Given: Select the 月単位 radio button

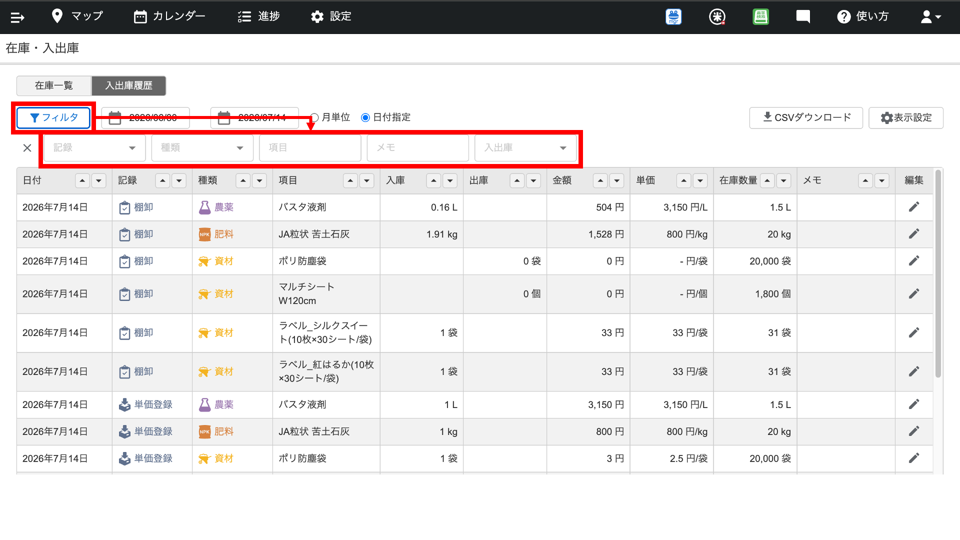Looking at the screenshot, I should point(314,117).
